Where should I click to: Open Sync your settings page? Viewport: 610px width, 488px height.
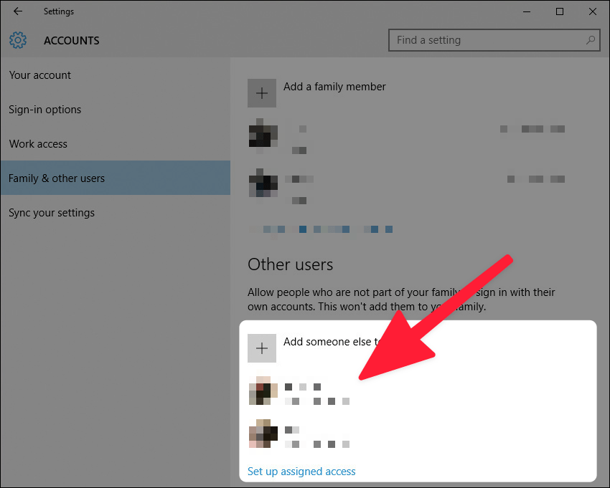click(x=52, y=213)
